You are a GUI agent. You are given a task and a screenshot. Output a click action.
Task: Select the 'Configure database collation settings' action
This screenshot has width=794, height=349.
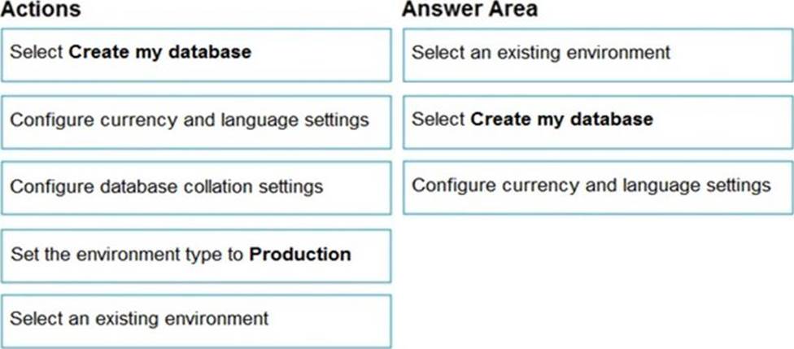[195, 187]
